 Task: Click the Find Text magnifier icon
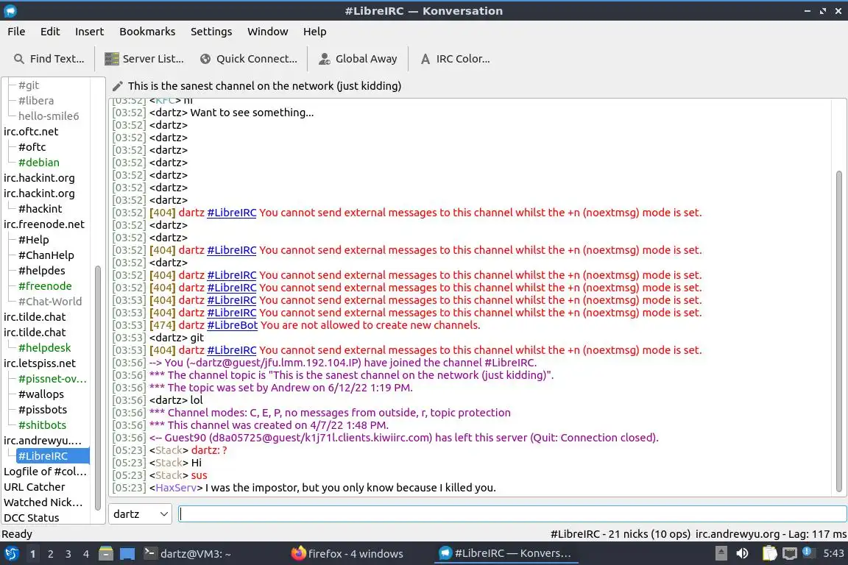pos(19,59)
